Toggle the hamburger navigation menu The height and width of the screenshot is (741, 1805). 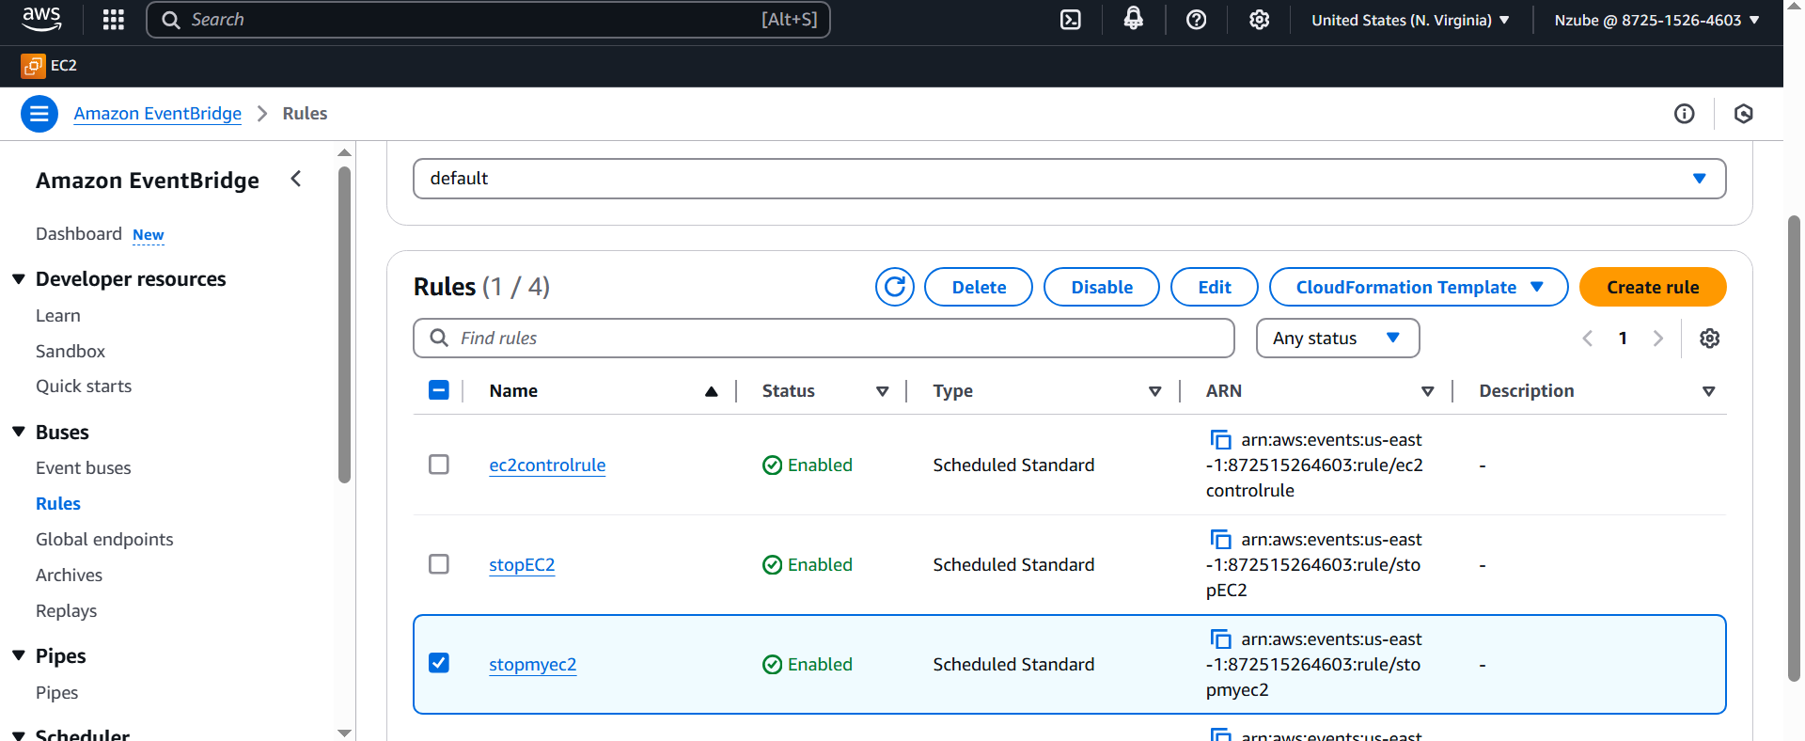coord(39,114)
